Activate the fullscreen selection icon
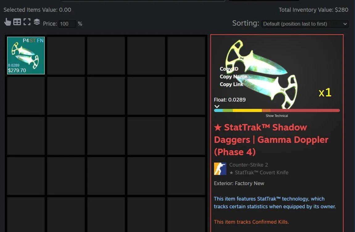 tap(27, 22)
